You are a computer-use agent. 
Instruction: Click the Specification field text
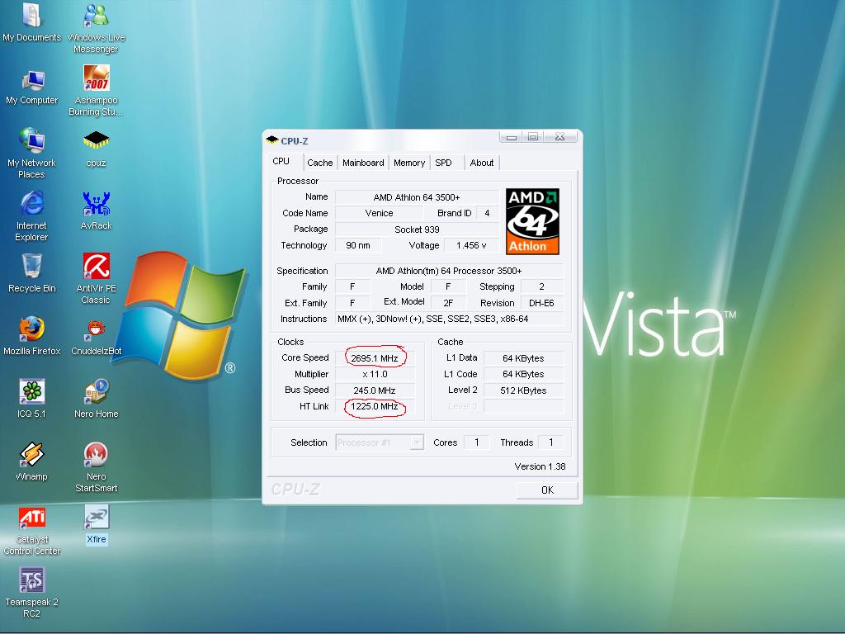[449, 271]
